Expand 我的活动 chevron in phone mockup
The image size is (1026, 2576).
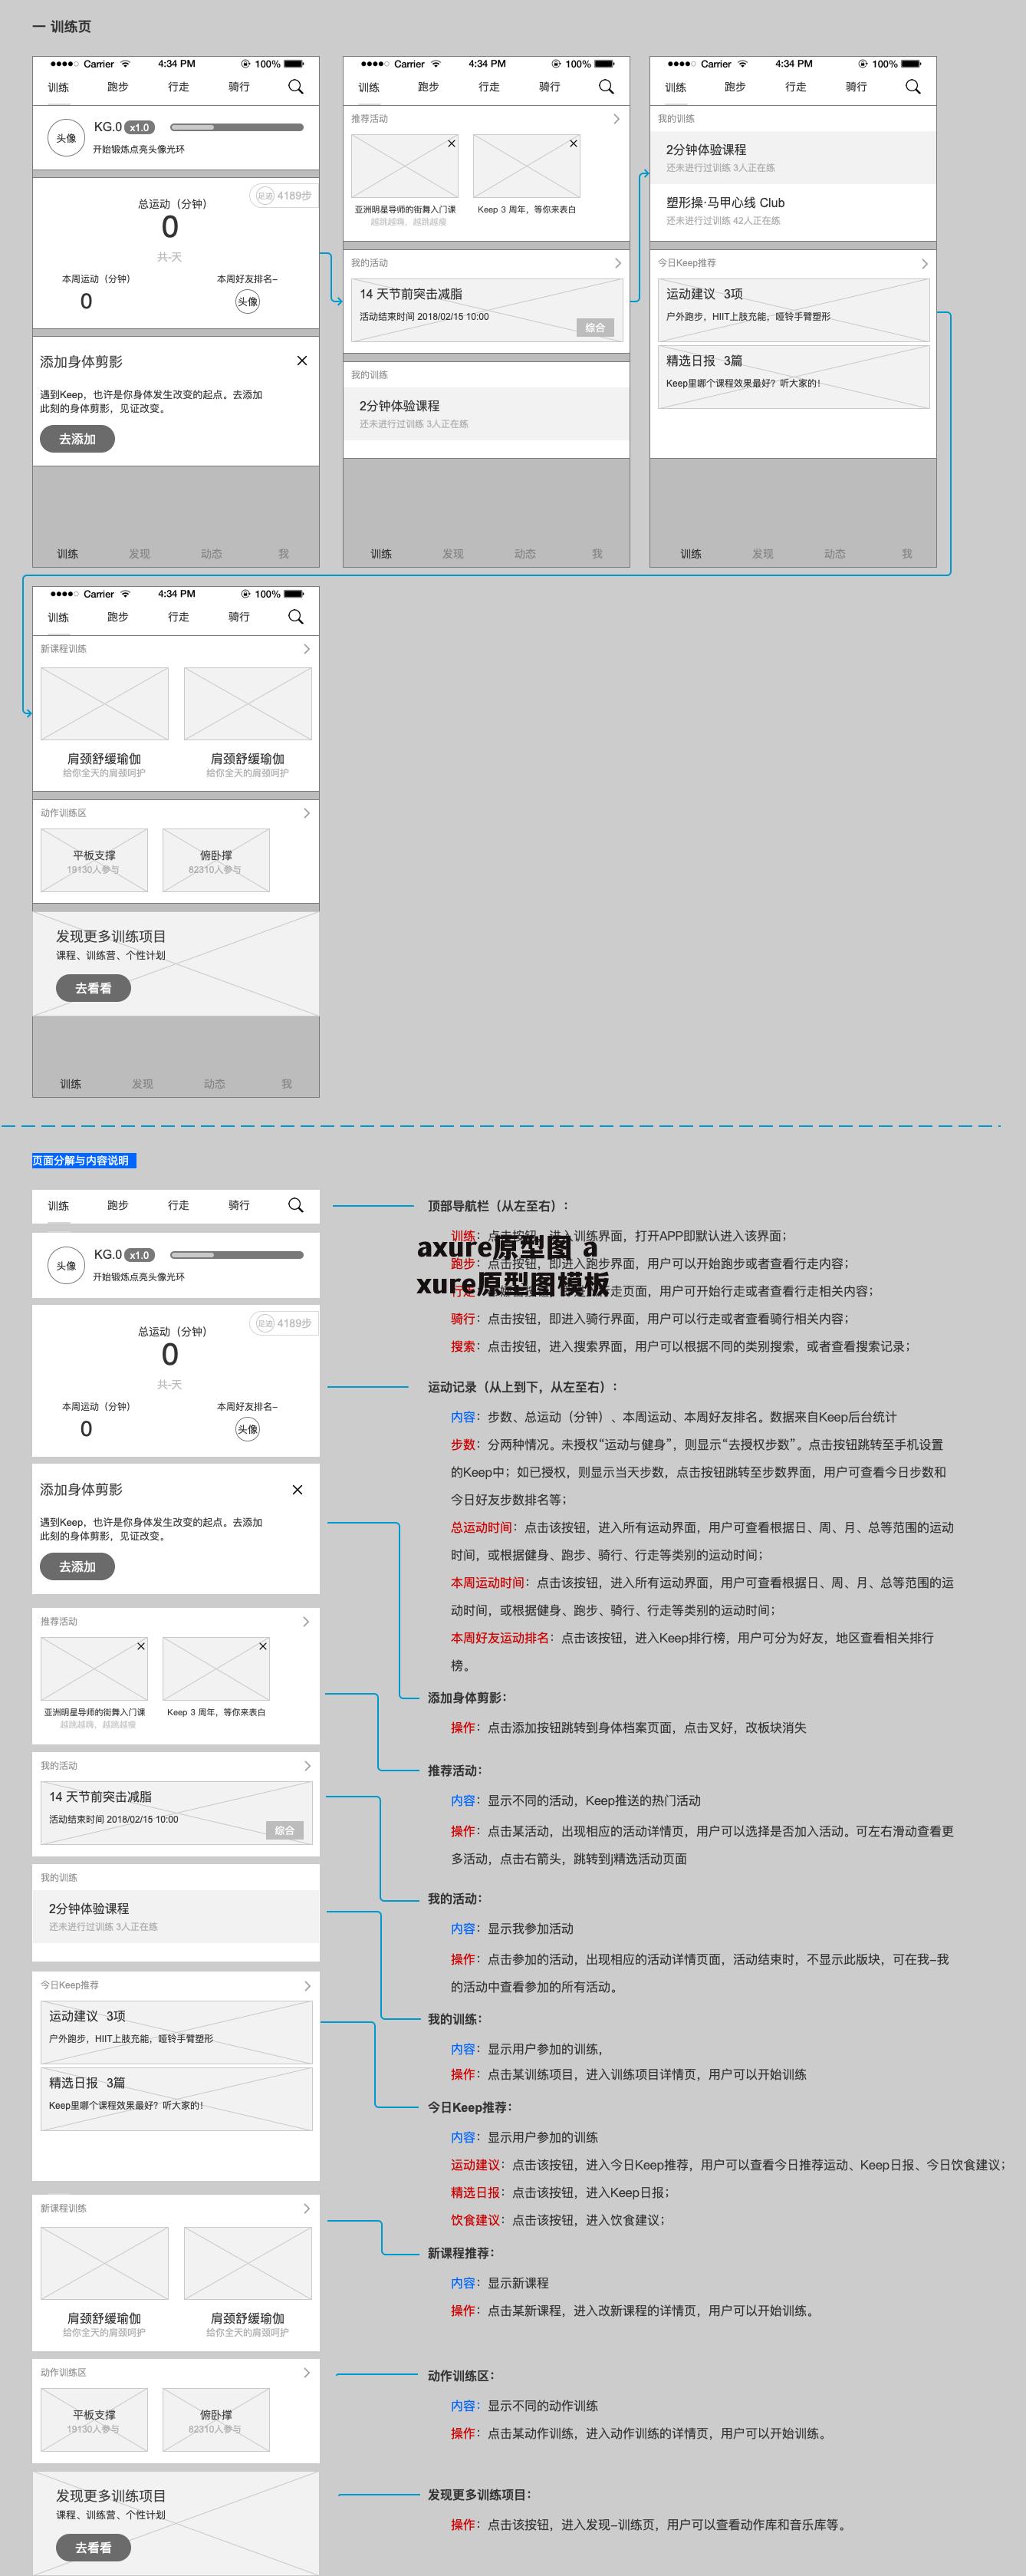617,263
